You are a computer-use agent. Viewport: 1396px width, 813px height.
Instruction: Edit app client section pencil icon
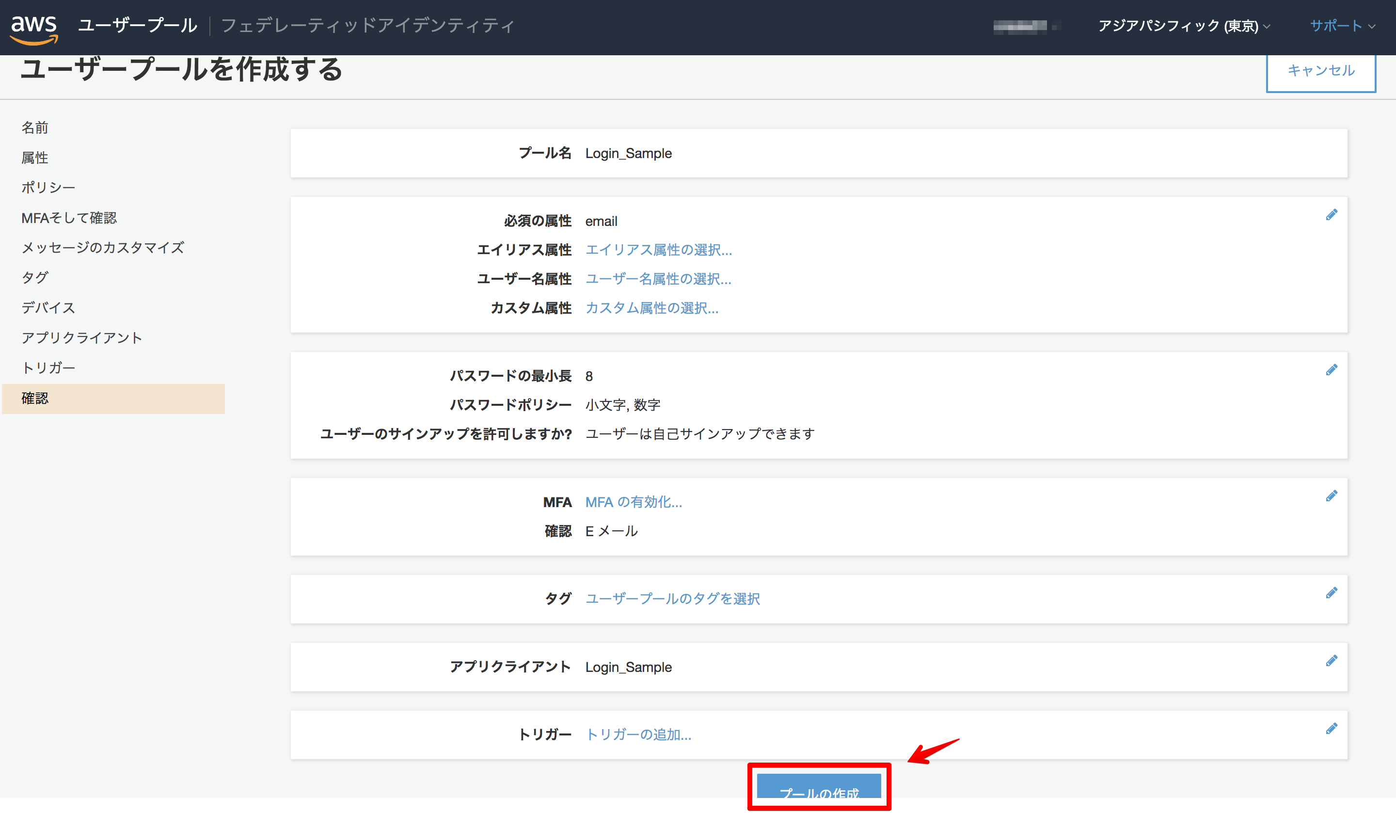[1331, 661]
